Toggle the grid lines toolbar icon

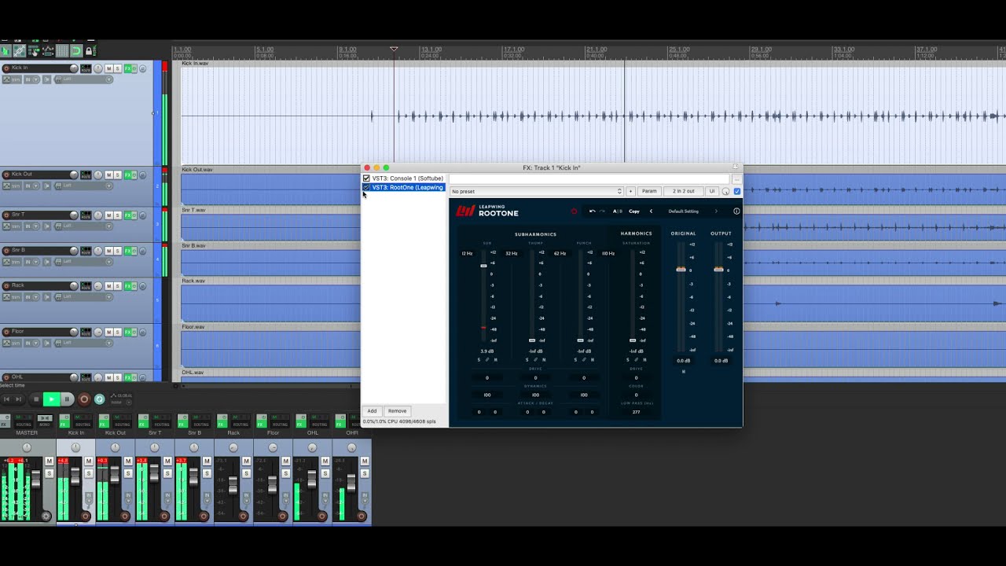(62, 51)
